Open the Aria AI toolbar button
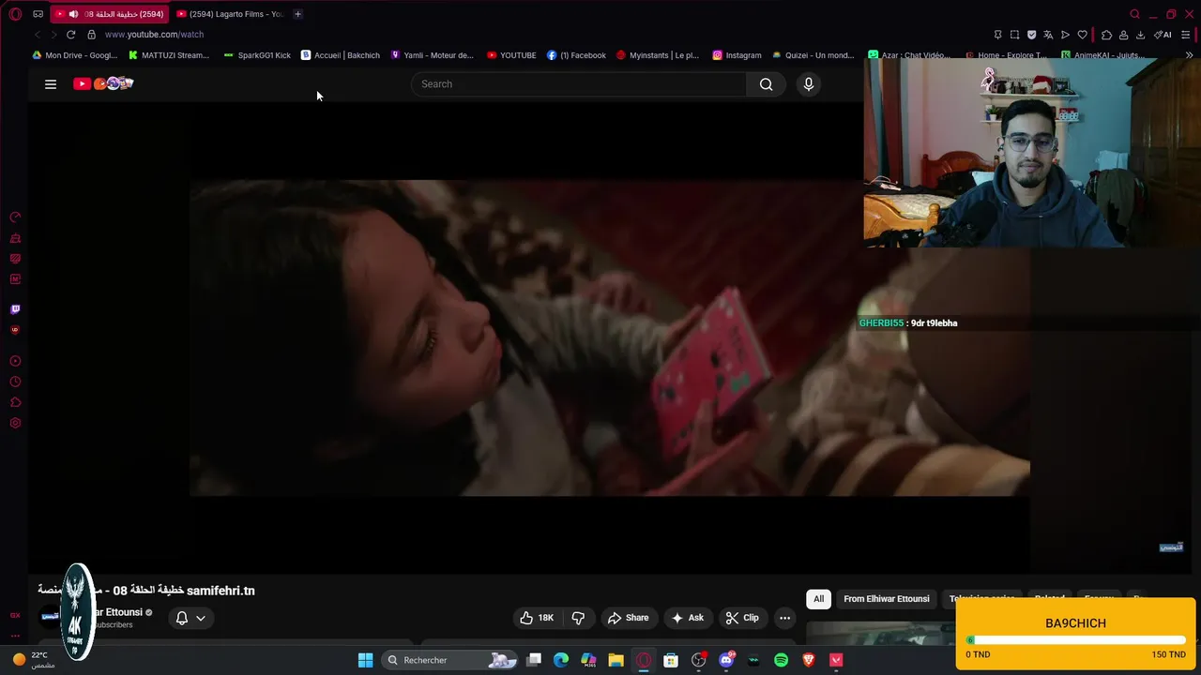The image size is (1201, 675). point(1163,35)
